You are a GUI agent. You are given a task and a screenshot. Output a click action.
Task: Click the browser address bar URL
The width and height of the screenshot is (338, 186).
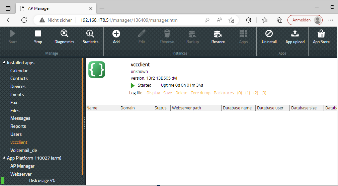pyautogui.click(x=129, y=20)
